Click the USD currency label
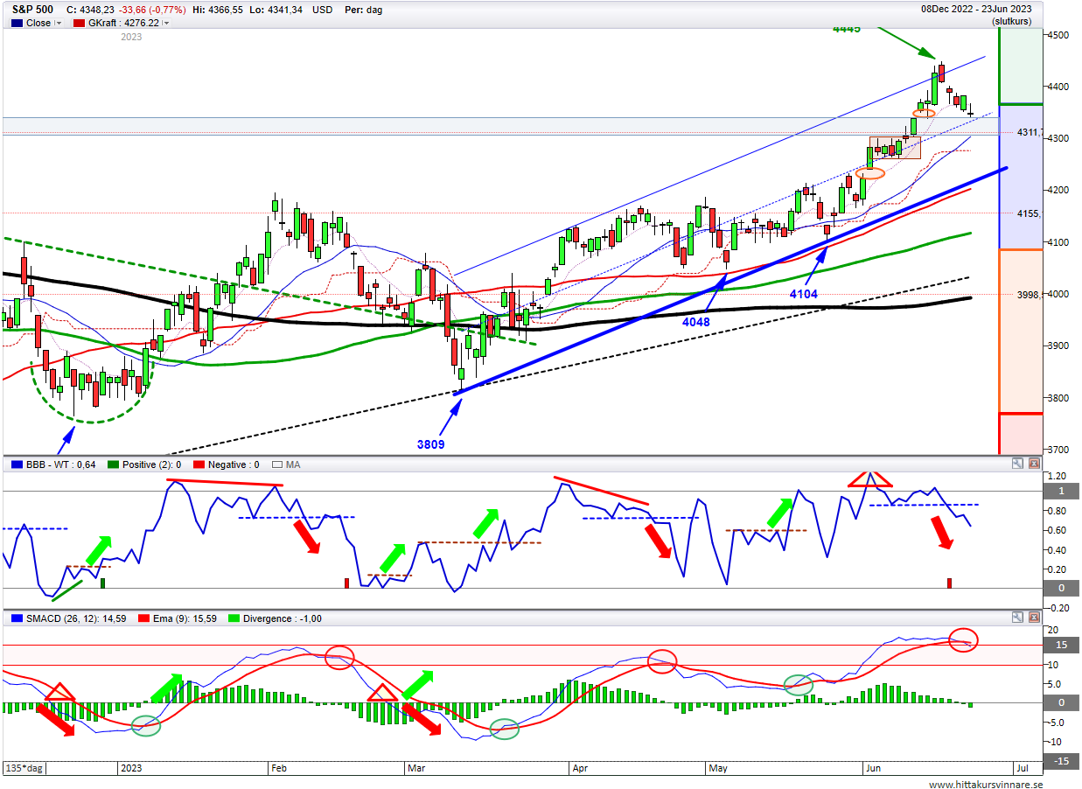Viewport: 1082px width, 789px height. tap(325, 9)
